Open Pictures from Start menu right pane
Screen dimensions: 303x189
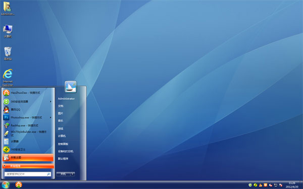(x=61, y=113)
